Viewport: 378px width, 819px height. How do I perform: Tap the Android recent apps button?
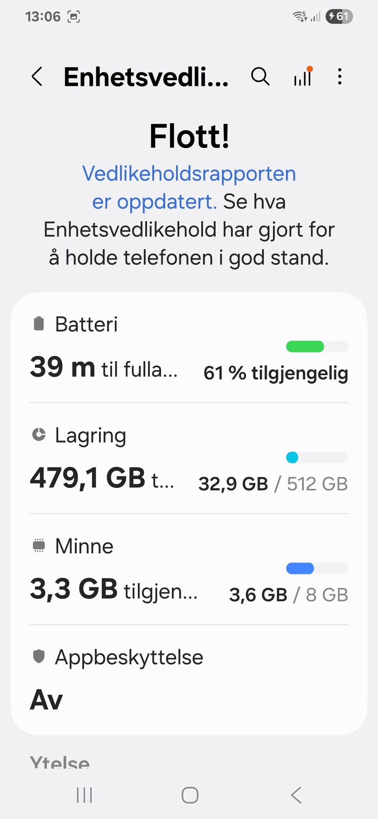pos(84,795)
